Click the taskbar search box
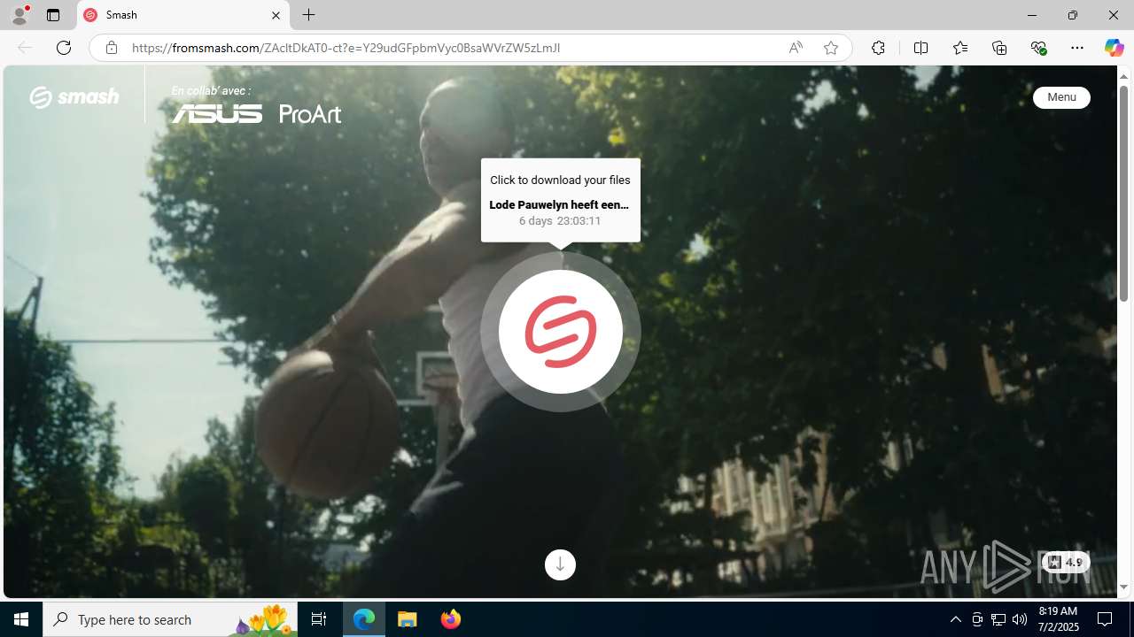The image size is (1134, 637). pyautogui.click(x=169, y=619)
